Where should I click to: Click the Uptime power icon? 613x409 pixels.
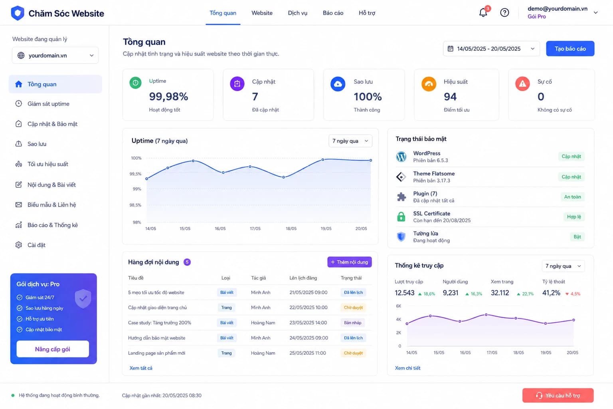[135, 83]
